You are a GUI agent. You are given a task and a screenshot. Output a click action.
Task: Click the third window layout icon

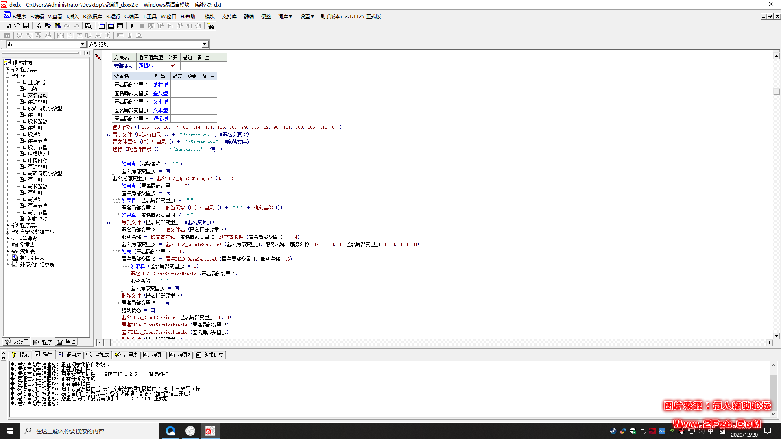120,26
